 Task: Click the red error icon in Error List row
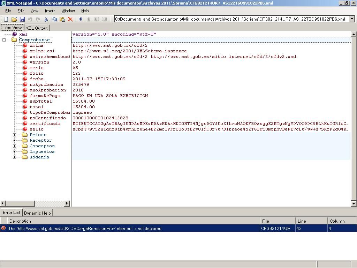(3, 228)
